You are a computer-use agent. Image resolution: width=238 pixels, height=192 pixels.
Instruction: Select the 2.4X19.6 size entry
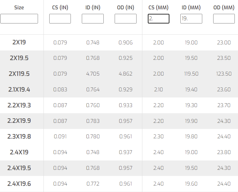(x=19, y=184)
